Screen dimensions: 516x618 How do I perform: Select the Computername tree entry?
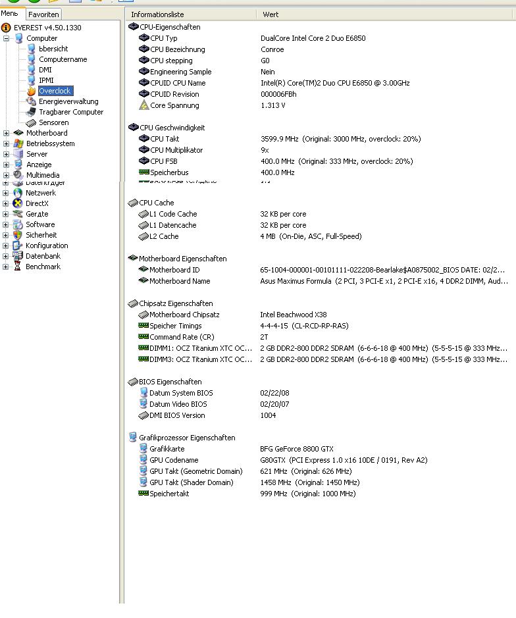click(63, 59)
